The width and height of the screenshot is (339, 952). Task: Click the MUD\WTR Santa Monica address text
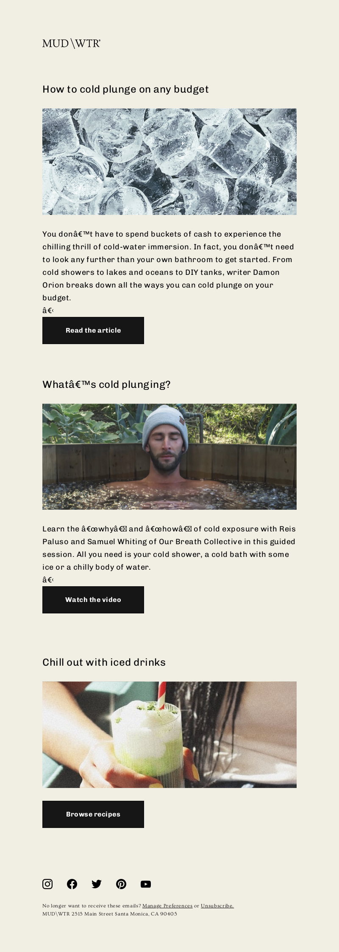110,914
